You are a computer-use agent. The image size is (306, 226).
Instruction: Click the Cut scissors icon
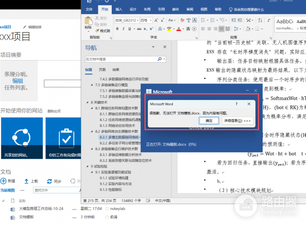click(97, 18)
